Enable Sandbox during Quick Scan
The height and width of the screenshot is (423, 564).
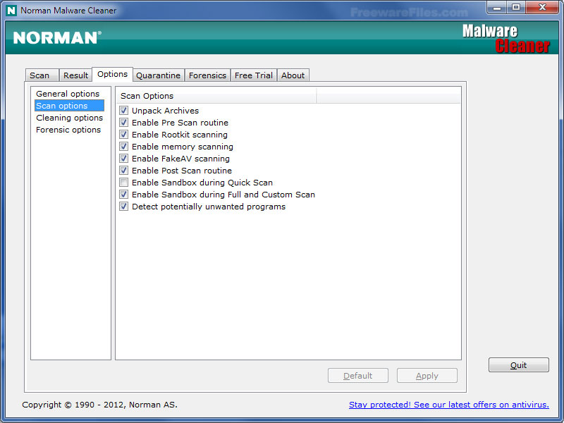[x=124, y=183]
